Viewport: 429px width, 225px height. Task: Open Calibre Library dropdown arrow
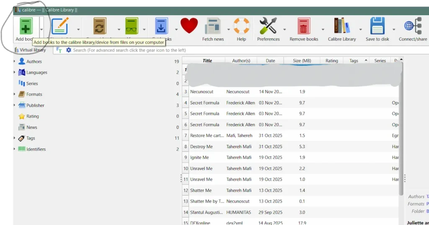tap(361, 29)
